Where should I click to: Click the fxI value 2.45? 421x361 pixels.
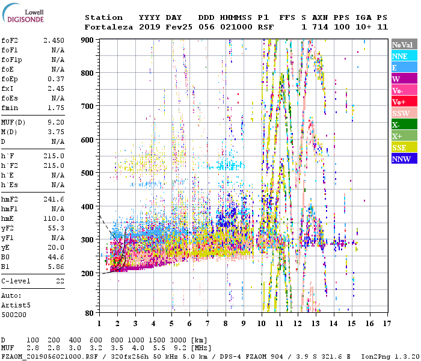pyautogui.click(x=56, y=88)
